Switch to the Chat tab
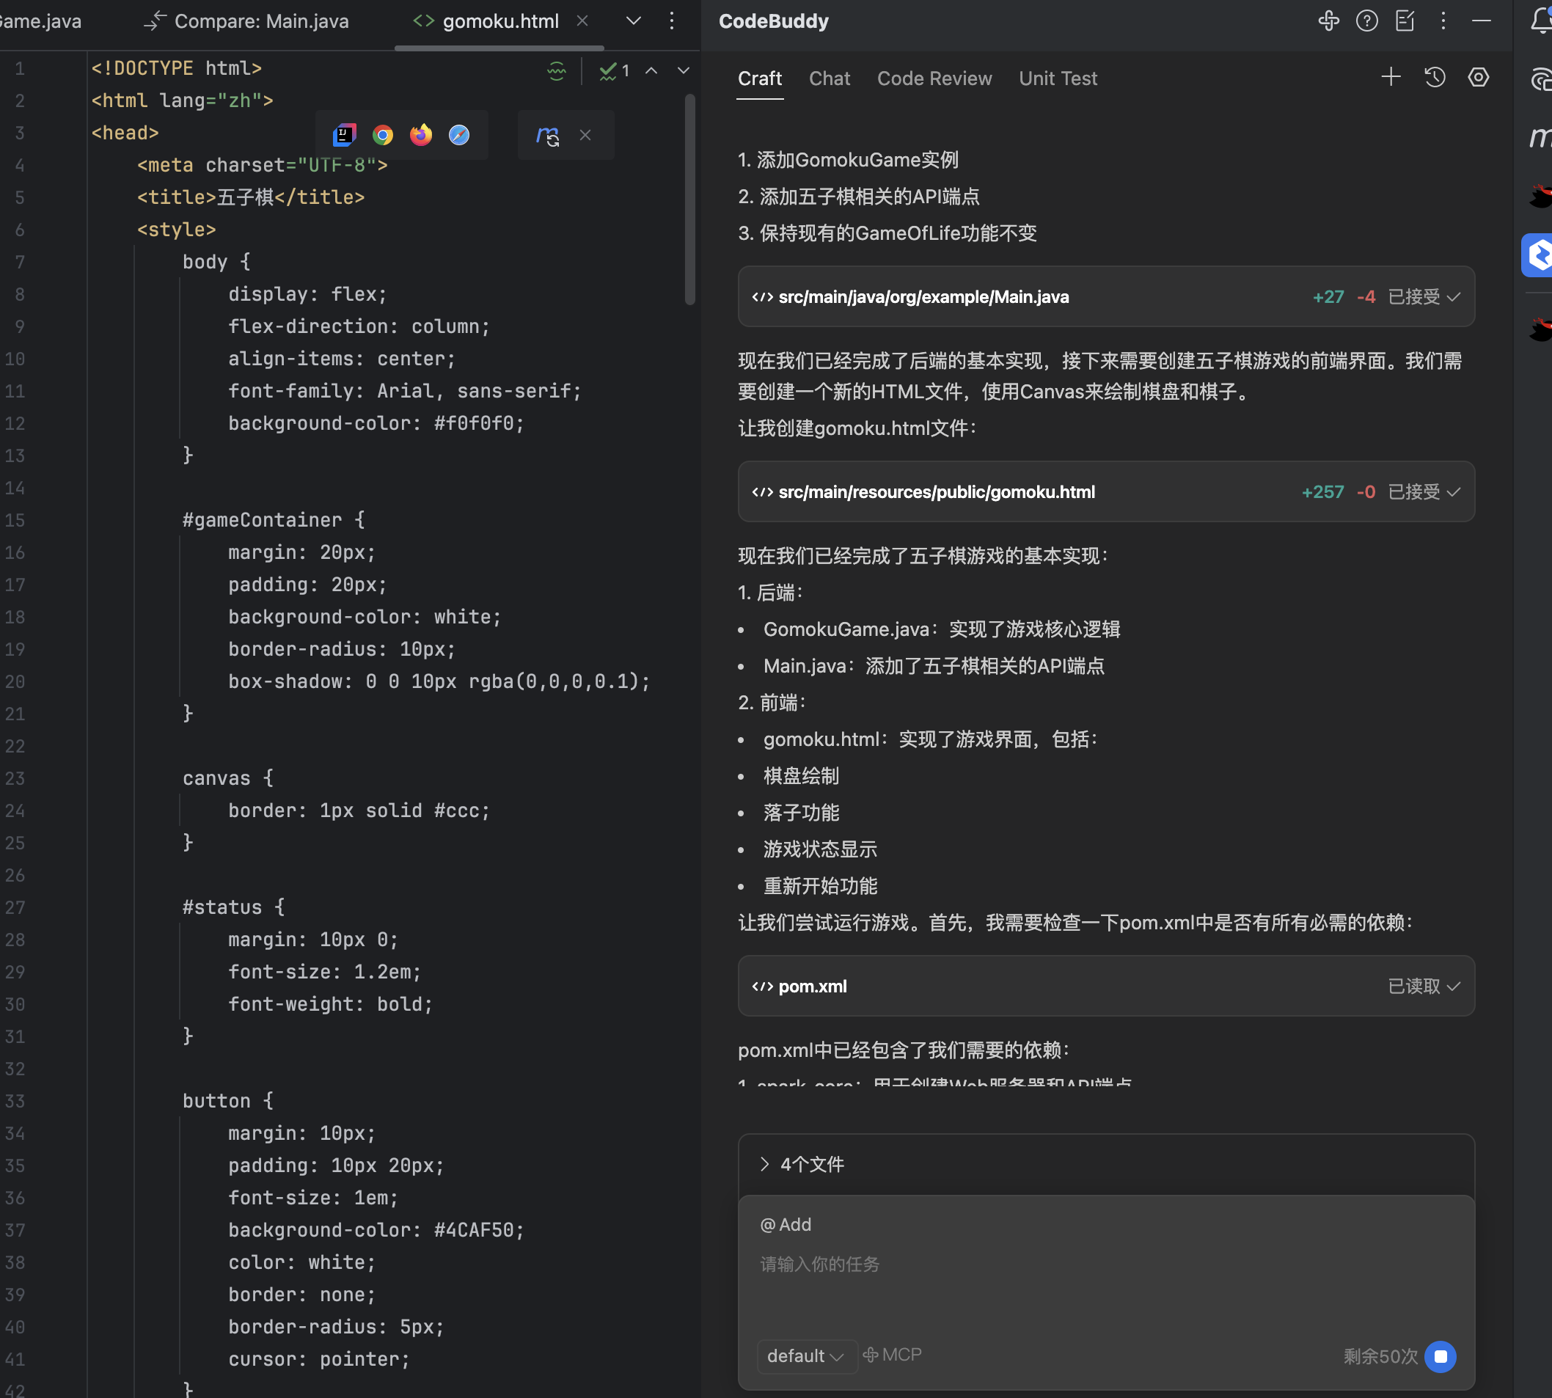1552x1398 pixels. [830, 78]
